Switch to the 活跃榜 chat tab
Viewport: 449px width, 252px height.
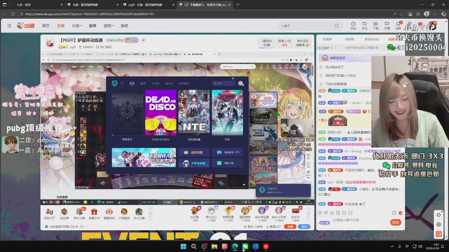tap(349, 39)
